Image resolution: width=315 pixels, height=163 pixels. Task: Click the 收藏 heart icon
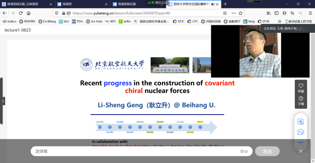point(301,86)
